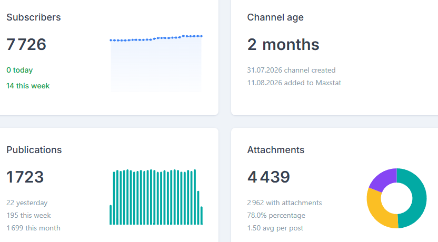Click the '22 yesterday' publications stat
The width and height of the screenshot is (438, 242).
[x=27, y=203]
